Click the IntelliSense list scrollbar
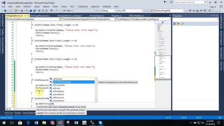This screenshot has width=224, height=126. [96, 90]
